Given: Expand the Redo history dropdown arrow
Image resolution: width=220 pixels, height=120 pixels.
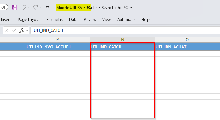Looking at the screenshot, I should pyautogui.click(x=41, y=7).
